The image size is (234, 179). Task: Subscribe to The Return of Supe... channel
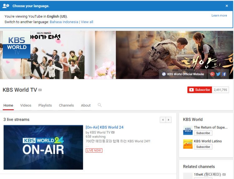tap(203, 133)
